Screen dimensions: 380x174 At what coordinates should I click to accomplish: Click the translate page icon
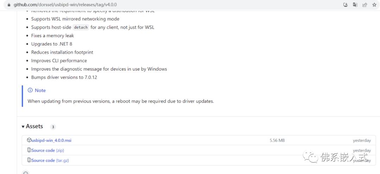[355, 5]
